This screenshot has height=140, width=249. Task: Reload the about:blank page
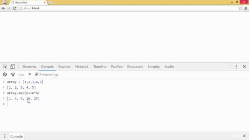(15, 8)
